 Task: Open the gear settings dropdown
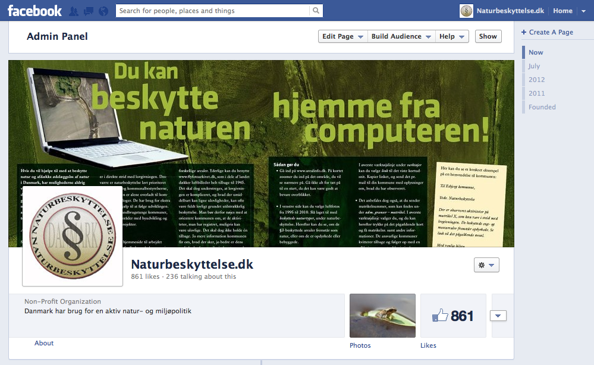point(486,265)
